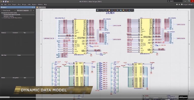Viewport: 194px width, 100px height.
Task: Open the View menu
Action: click(x=9, y=5)
